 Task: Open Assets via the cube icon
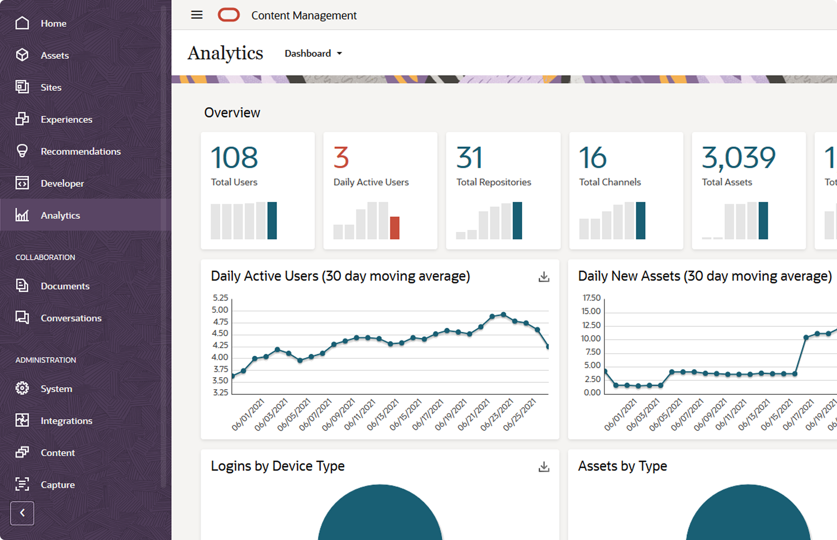point(22,55)
